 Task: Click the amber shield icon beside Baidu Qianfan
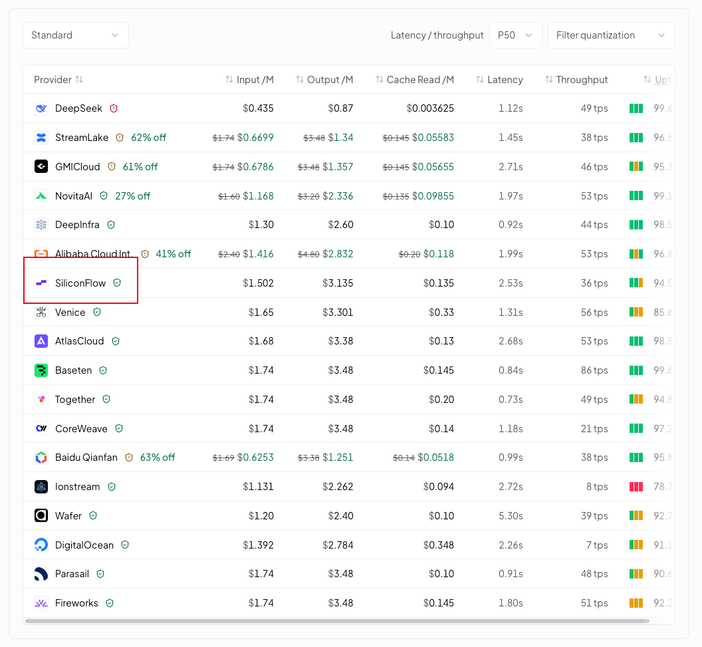[x=129, y=457]
